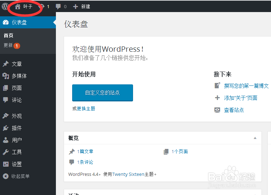Open the 页面 sidebar menu
Screen dimensions: 271x195
point(17,88)
